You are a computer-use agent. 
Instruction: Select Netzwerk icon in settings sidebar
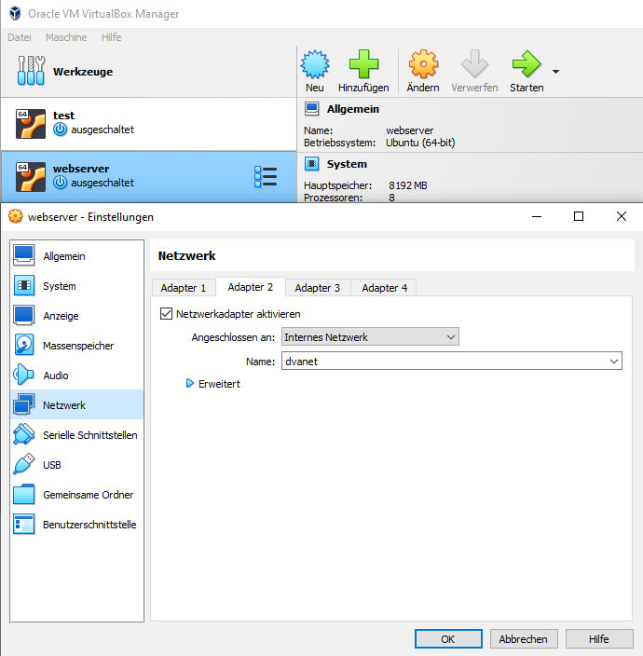[x=24, y=404]
